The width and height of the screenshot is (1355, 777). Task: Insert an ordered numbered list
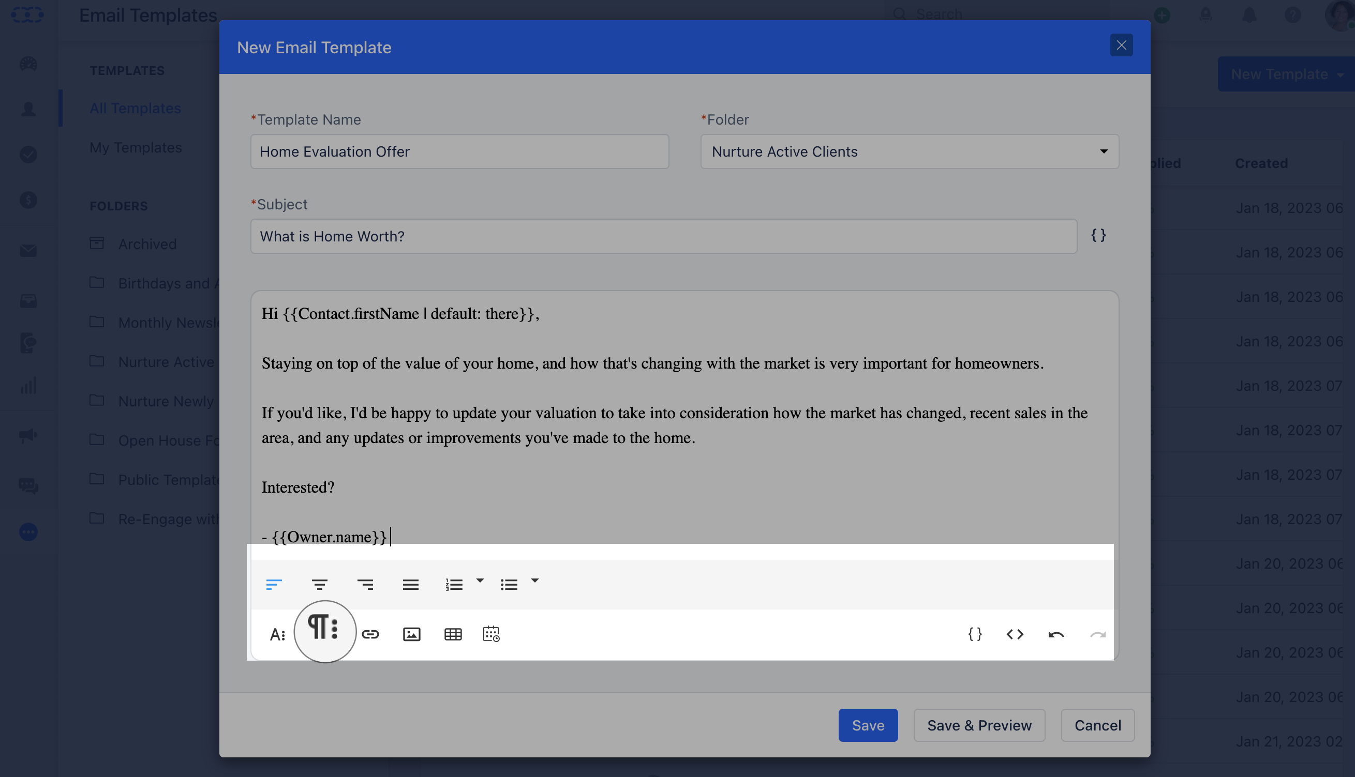pos(454,584)
